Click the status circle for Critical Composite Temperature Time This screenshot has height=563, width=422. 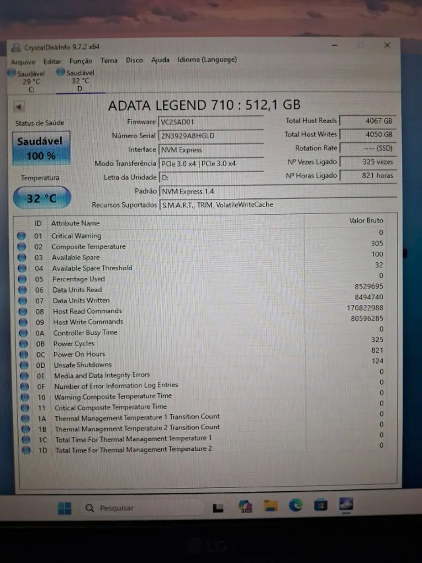[25, 408]
